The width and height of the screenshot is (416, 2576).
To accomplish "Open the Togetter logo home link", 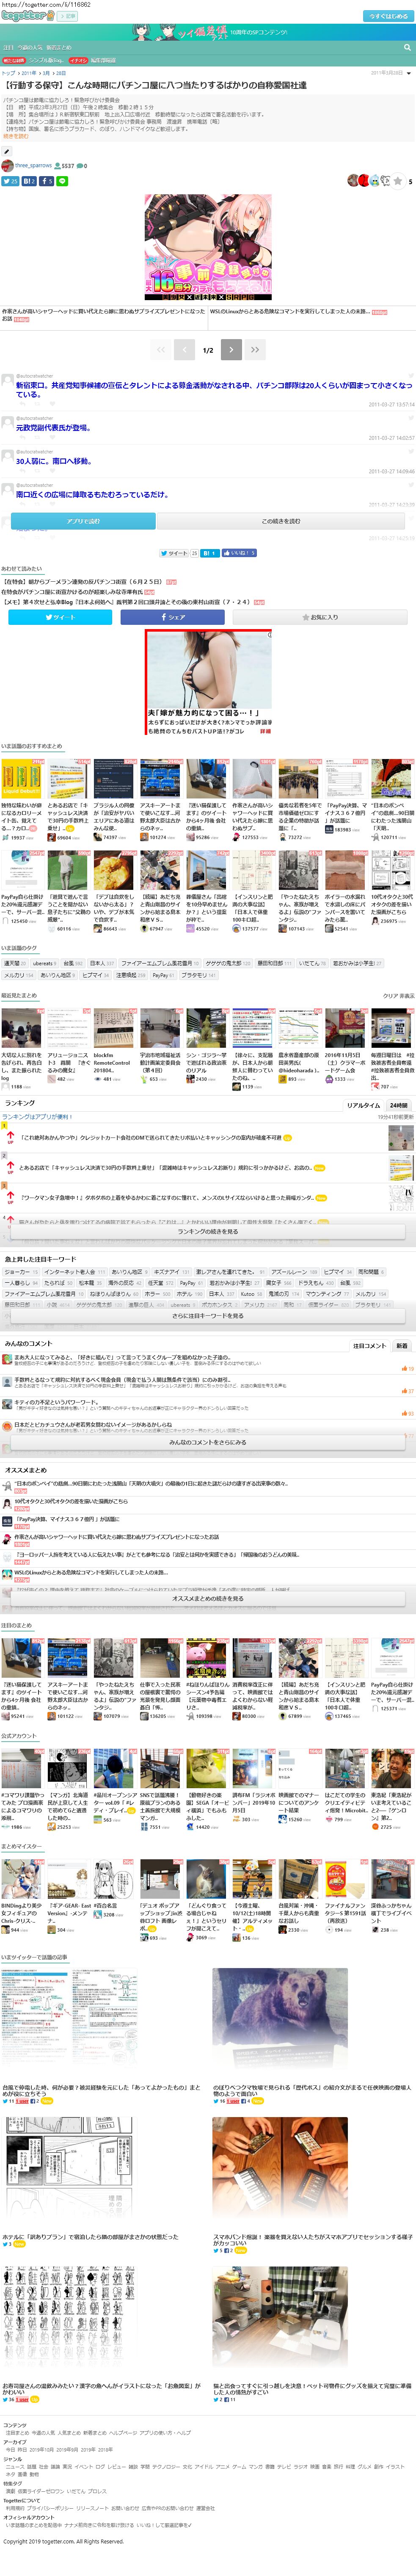I will [x=28, y=16].
